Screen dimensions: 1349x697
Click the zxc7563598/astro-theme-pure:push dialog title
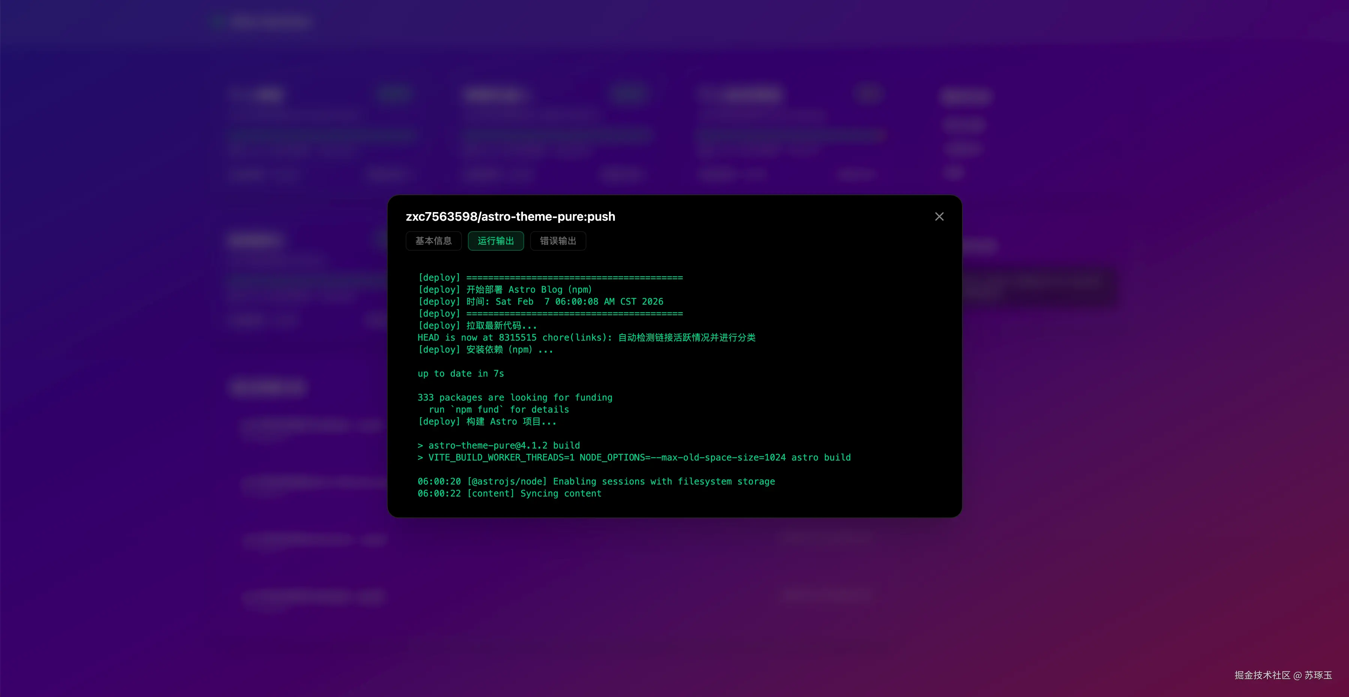[x=510, y=217]
